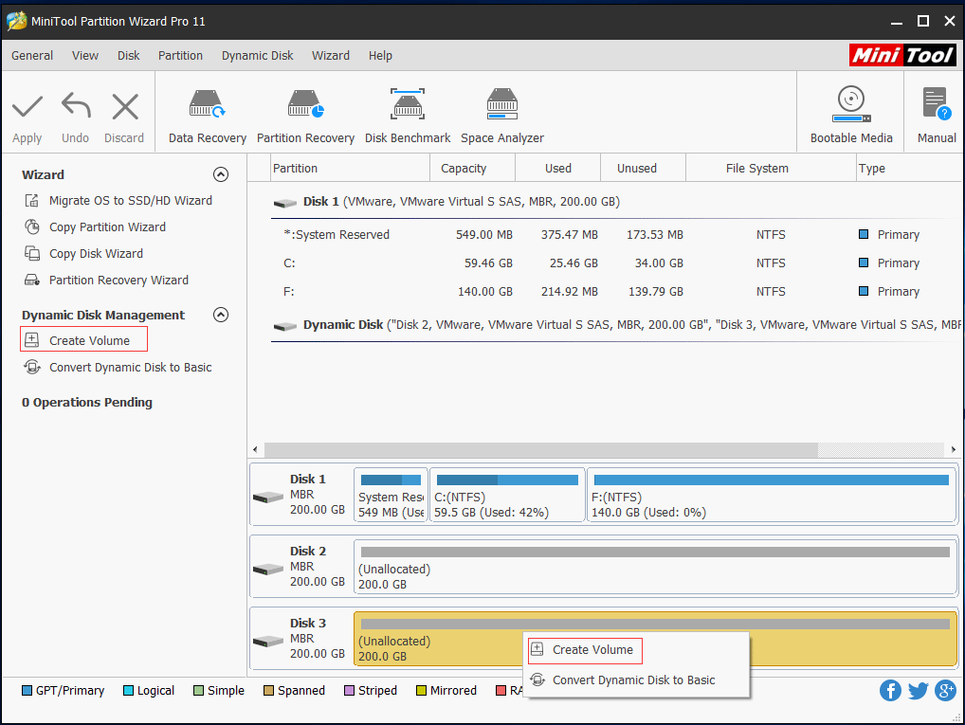
Task: Select the F: partition row
Action: point(613,291)
